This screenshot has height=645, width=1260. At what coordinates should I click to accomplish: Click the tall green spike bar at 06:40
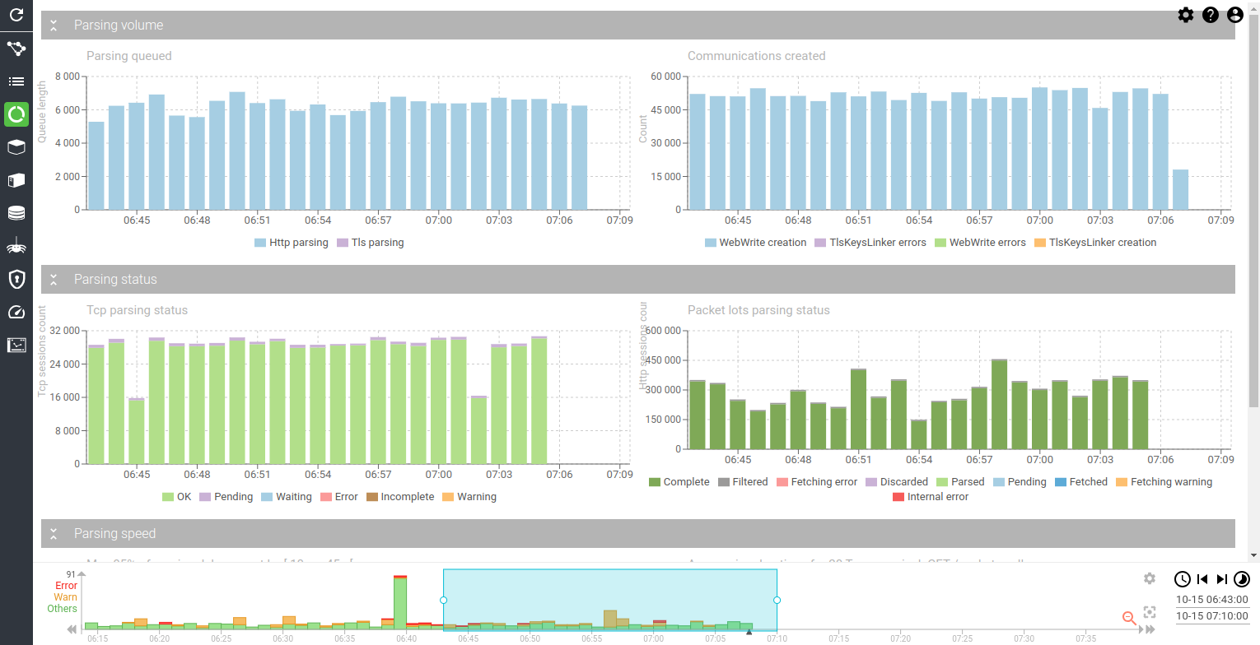tap(400, 603)
